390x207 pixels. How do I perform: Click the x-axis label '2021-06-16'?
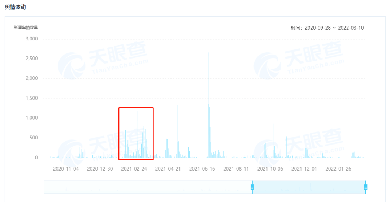pyautogui.click(x=202, y=169)
